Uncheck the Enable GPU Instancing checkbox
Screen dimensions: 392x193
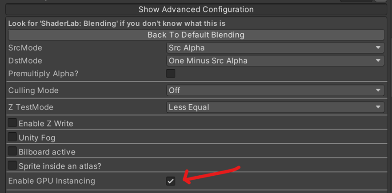[x=171, y=181]
